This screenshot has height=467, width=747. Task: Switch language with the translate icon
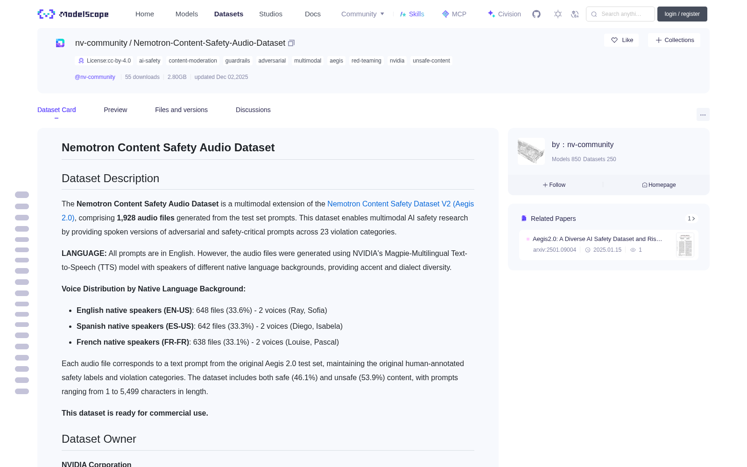(575, 14)
